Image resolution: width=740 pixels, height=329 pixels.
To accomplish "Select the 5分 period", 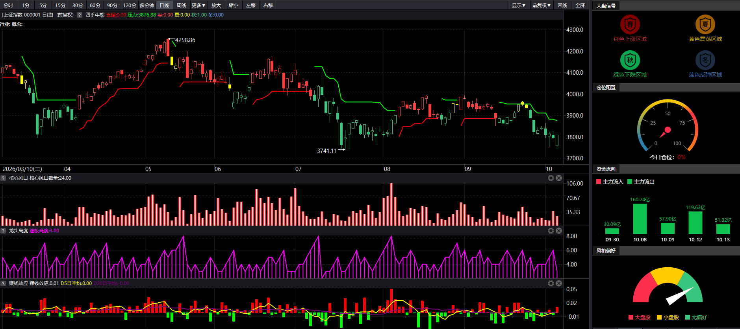I will pos(43,5).
